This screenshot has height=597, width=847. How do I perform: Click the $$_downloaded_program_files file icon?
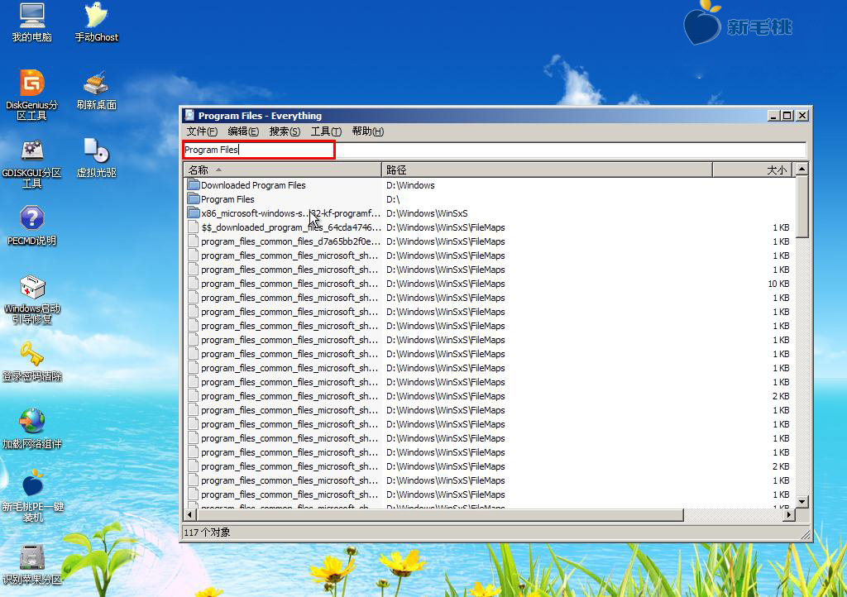193,227
